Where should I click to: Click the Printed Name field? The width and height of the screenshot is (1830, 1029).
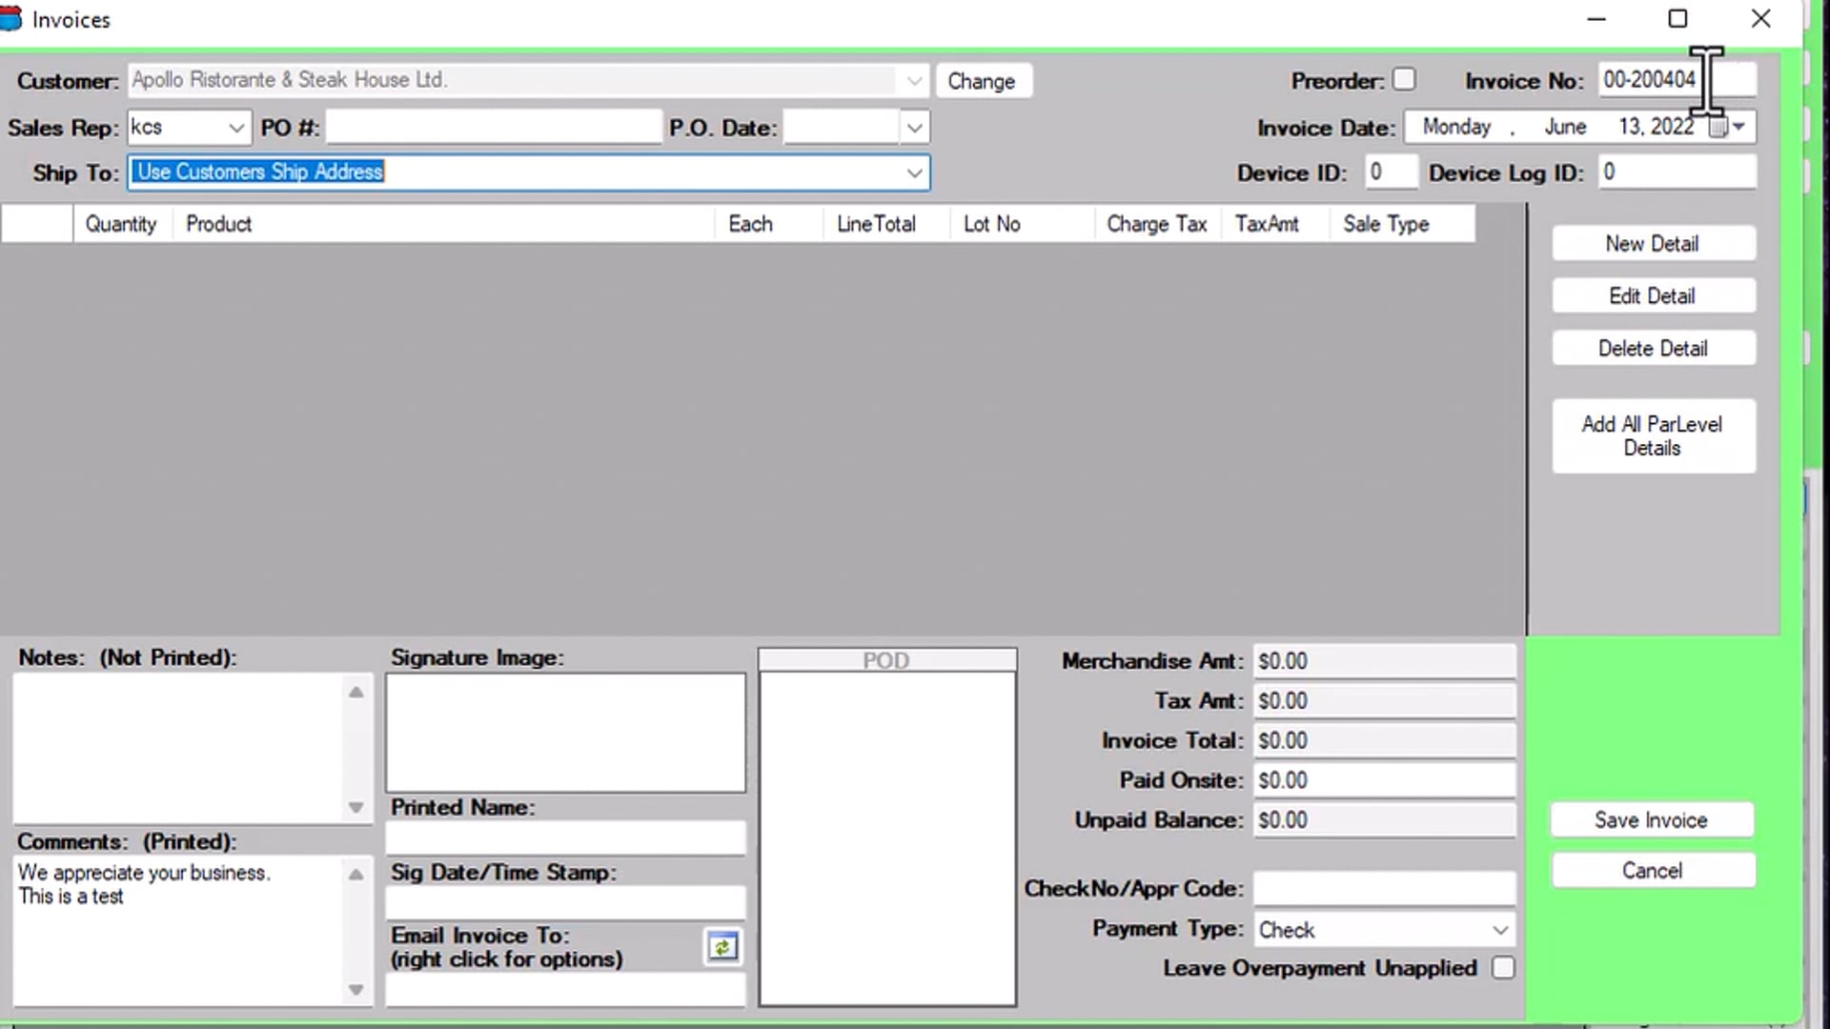pos(565,838)
